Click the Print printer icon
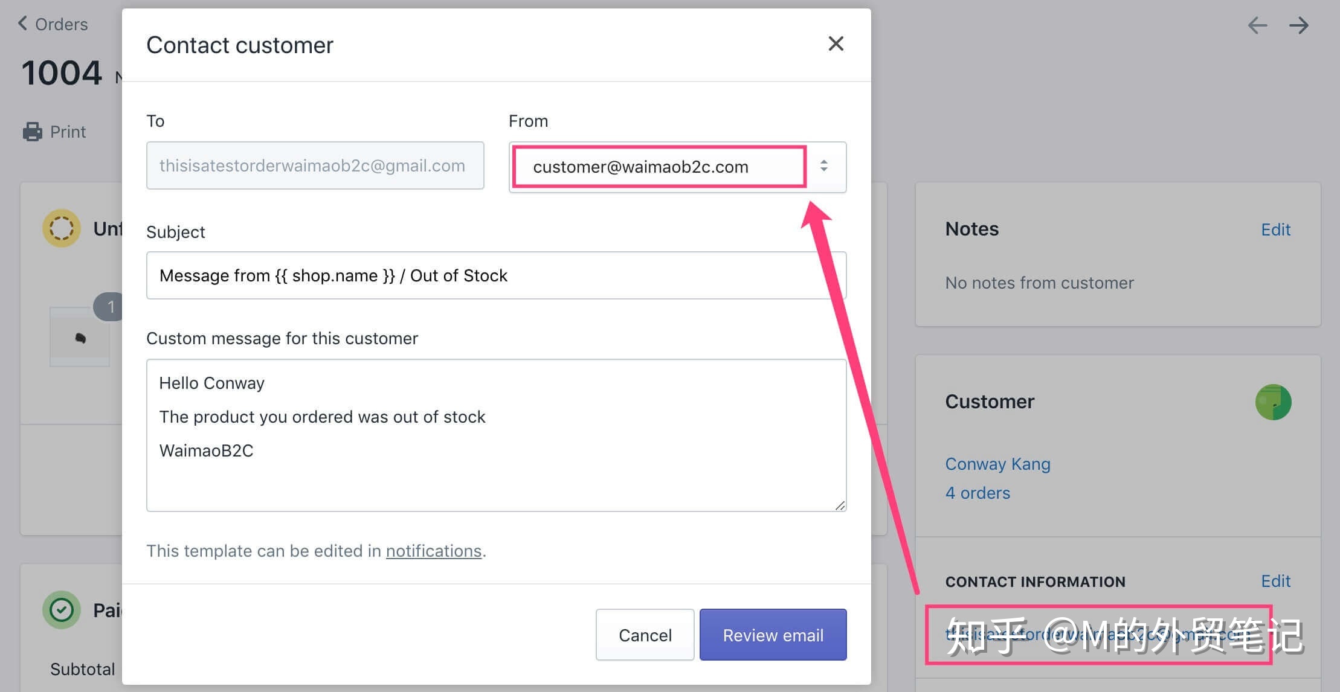The width and height of the screenshot is (1340, 692). [33, 132]
